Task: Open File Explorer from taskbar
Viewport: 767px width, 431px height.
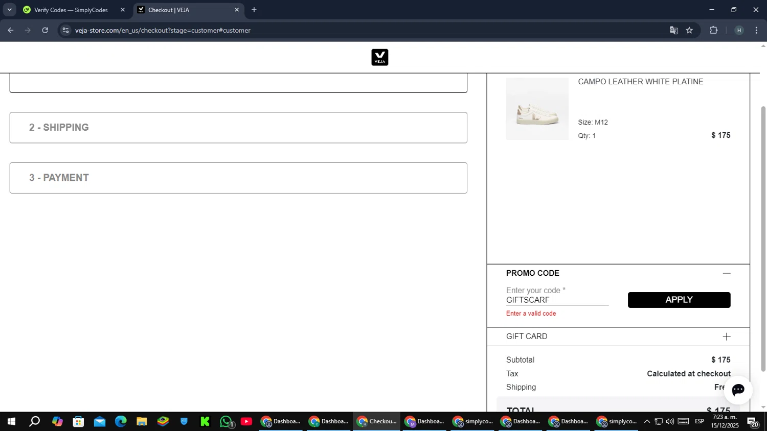Action: click(142, 421)
